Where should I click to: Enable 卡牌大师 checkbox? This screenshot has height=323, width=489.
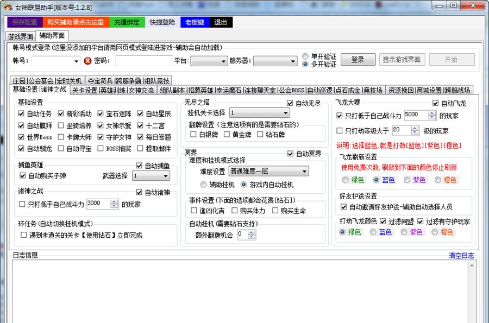[x=61, y=137]
